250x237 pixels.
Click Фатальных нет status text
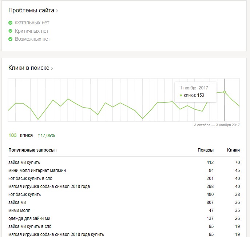32,23
